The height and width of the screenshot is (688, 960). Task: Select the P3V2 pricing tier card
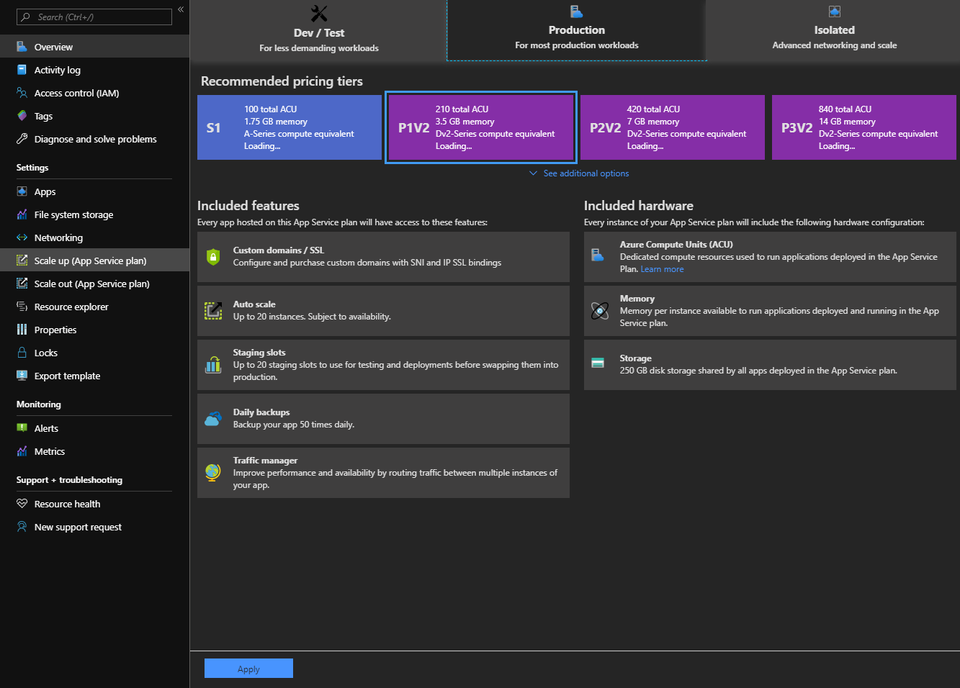tap(864, 127)
